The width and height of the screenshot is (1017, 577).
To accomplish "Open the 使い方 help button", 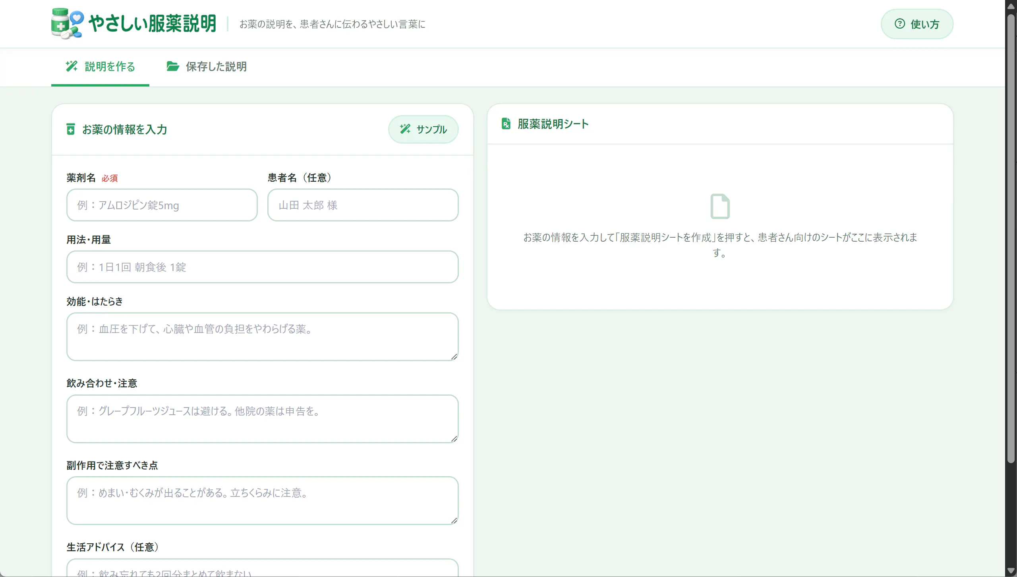I will coord(917,24).
